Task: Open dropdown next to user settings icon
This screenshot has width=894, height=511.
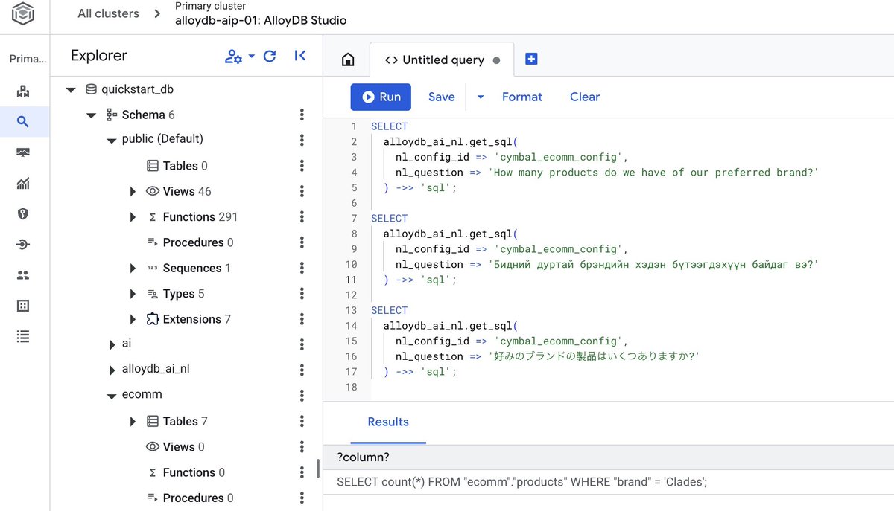Action: click(251, 57)
